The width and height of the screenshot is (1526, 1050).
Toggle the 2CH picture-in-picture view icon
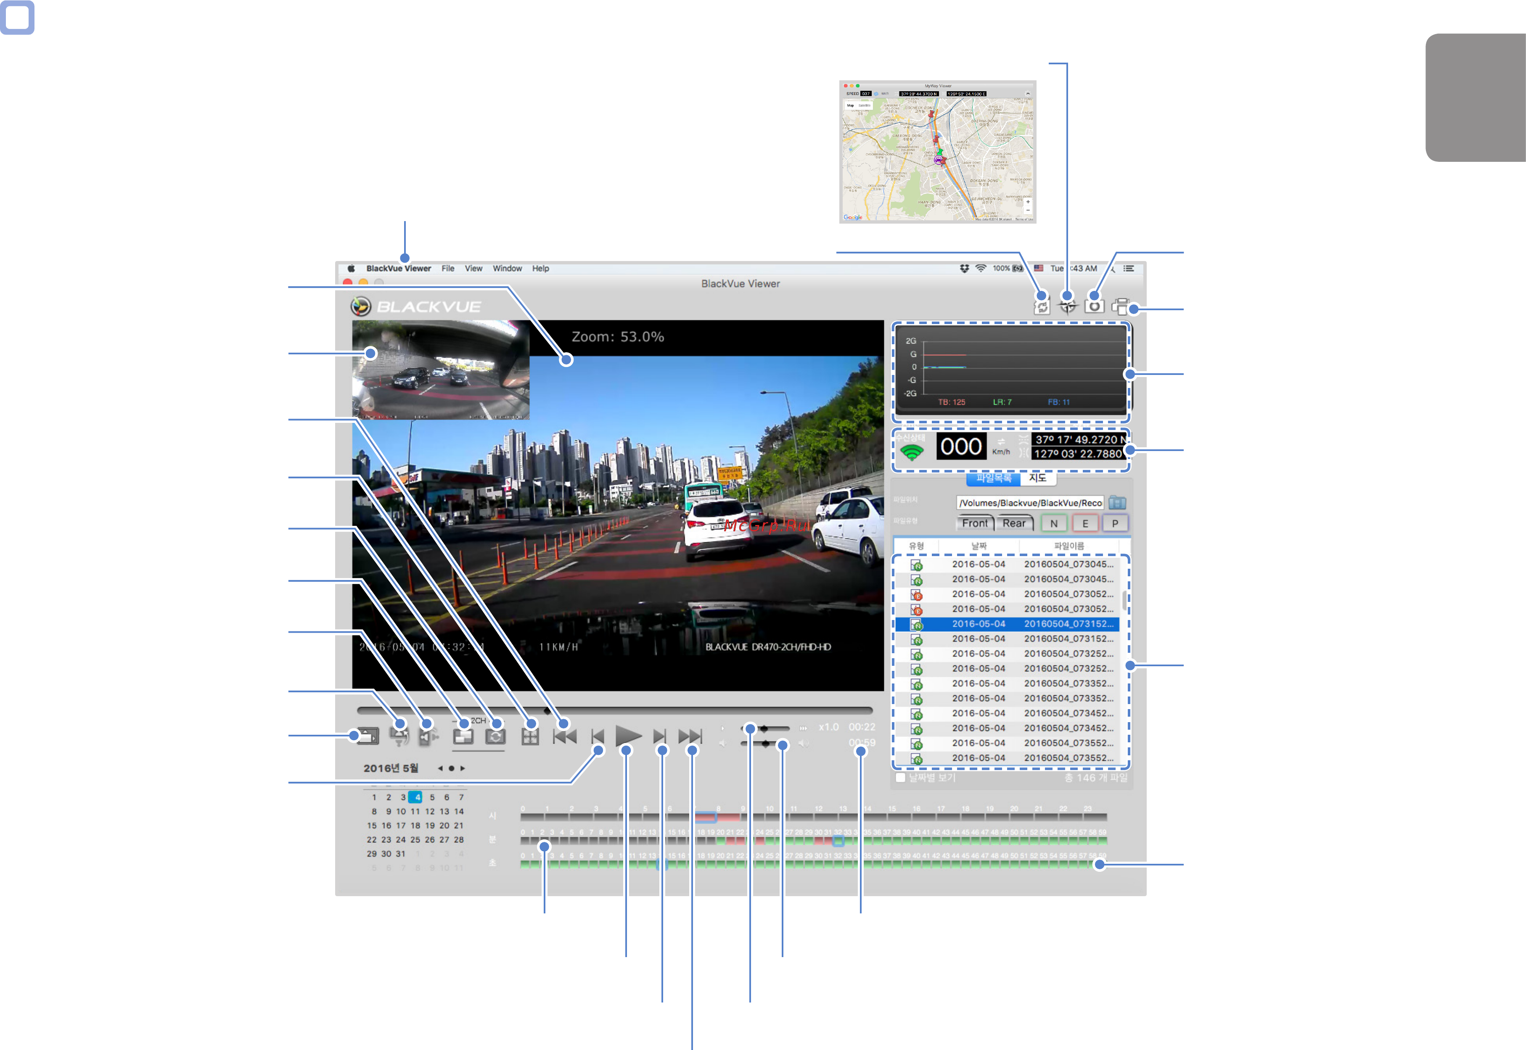(463, 736)
